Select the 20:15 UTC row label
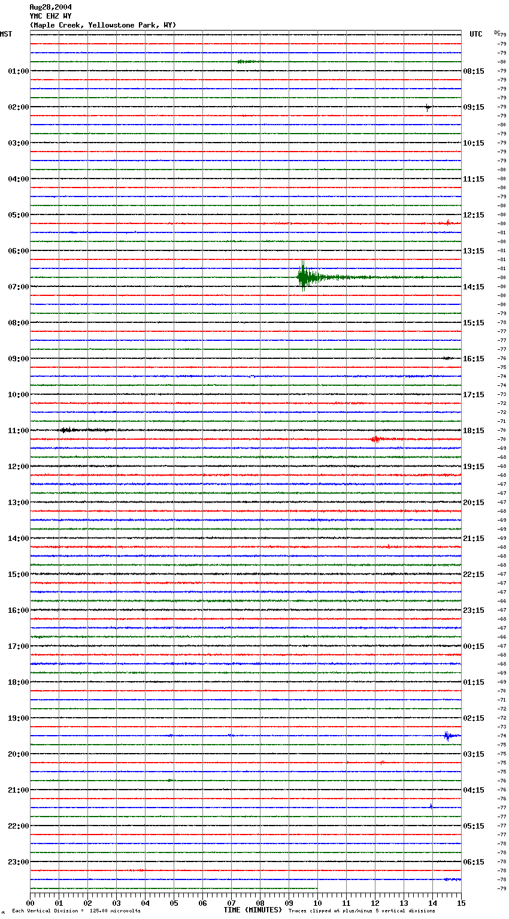 [474, 503]
